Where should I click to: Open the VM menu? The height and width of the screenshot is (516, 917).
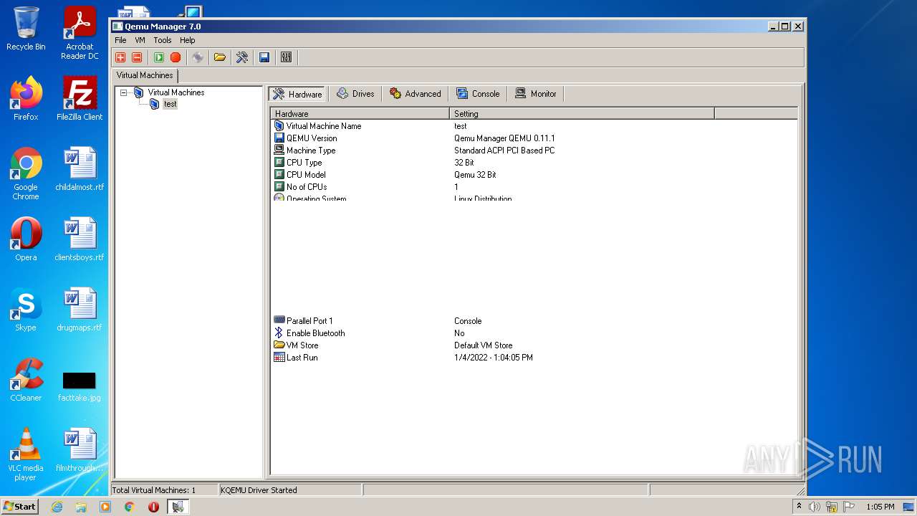pos(140,40)
